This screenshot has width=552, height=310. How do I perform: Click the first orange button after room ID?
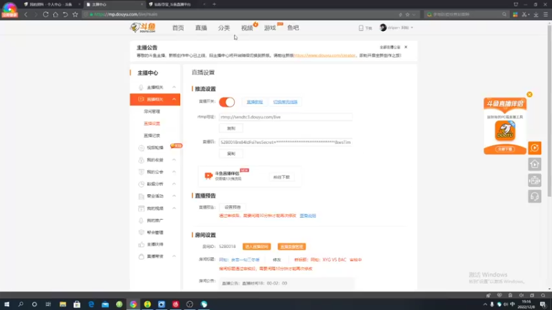click(x=257, y=247)
